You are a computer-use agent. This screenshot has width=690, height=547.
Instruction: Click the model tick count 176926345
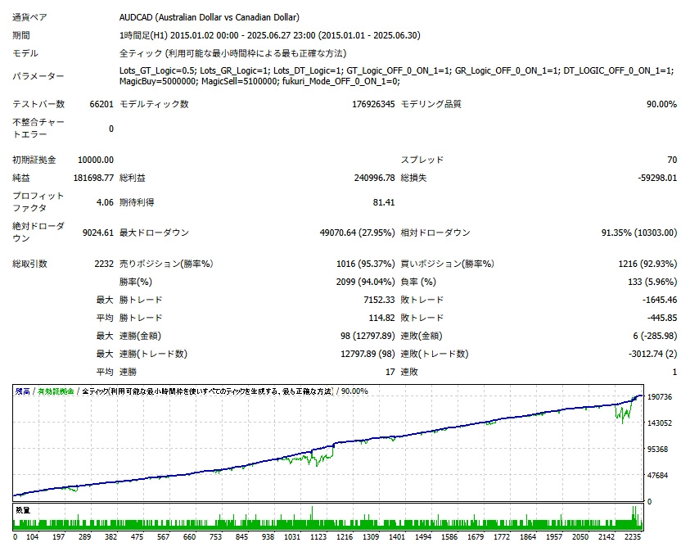tap(373, 104)
